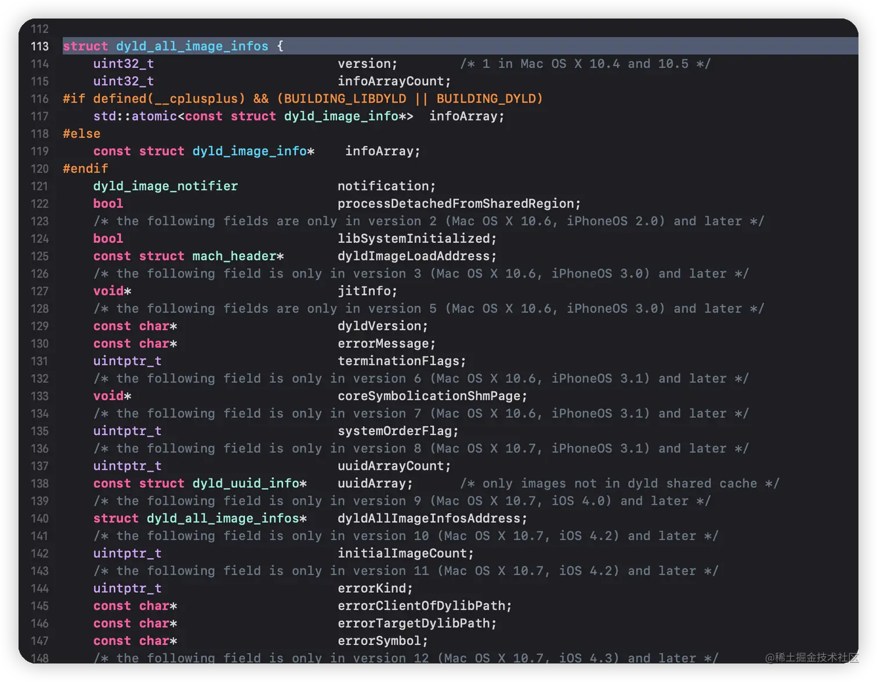
Task: Click line number 120 in the gutter
Action: pos(40,169)
